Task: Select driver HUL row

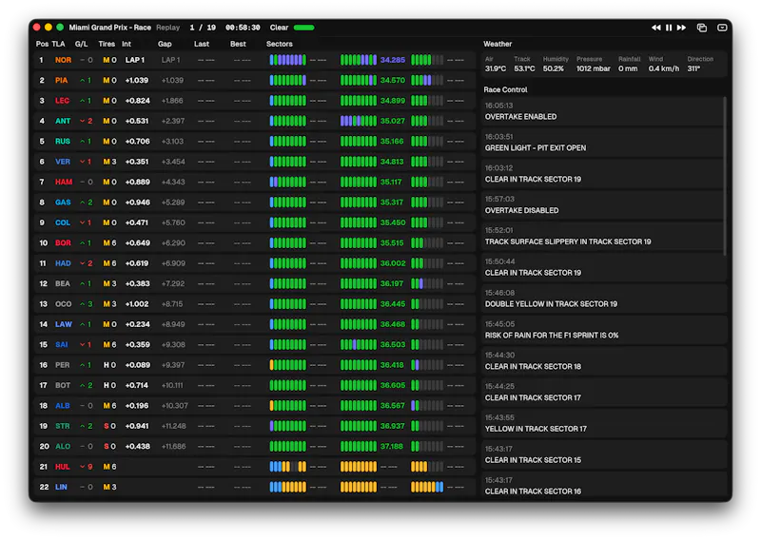Action: [x=254, y=467]
